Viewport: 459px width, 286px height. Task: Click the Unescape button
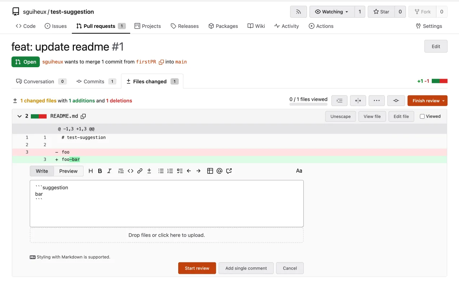341,116
